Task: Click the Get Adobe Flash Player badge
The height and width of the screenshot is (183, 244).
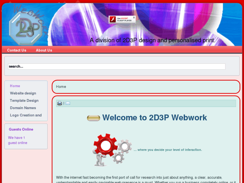Action: 122,19
